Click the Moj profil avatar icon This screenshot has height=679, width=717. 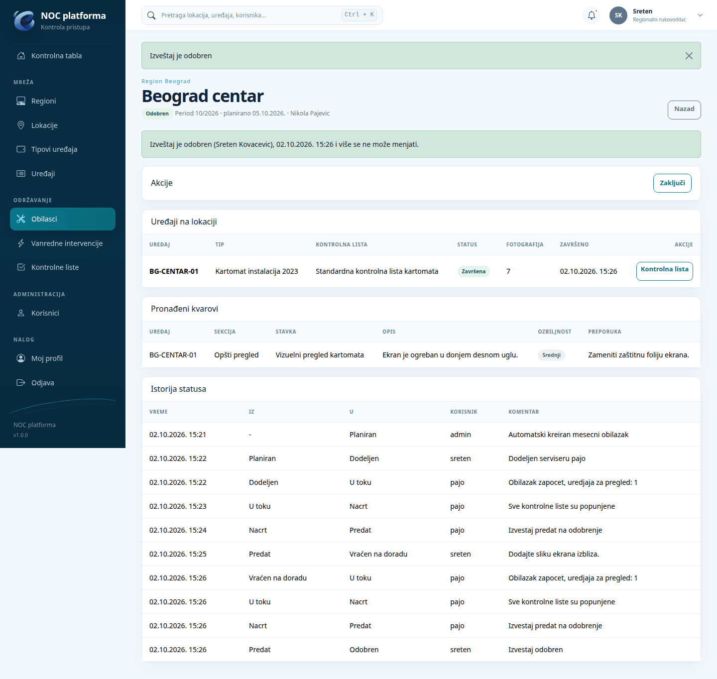(21, 358)
